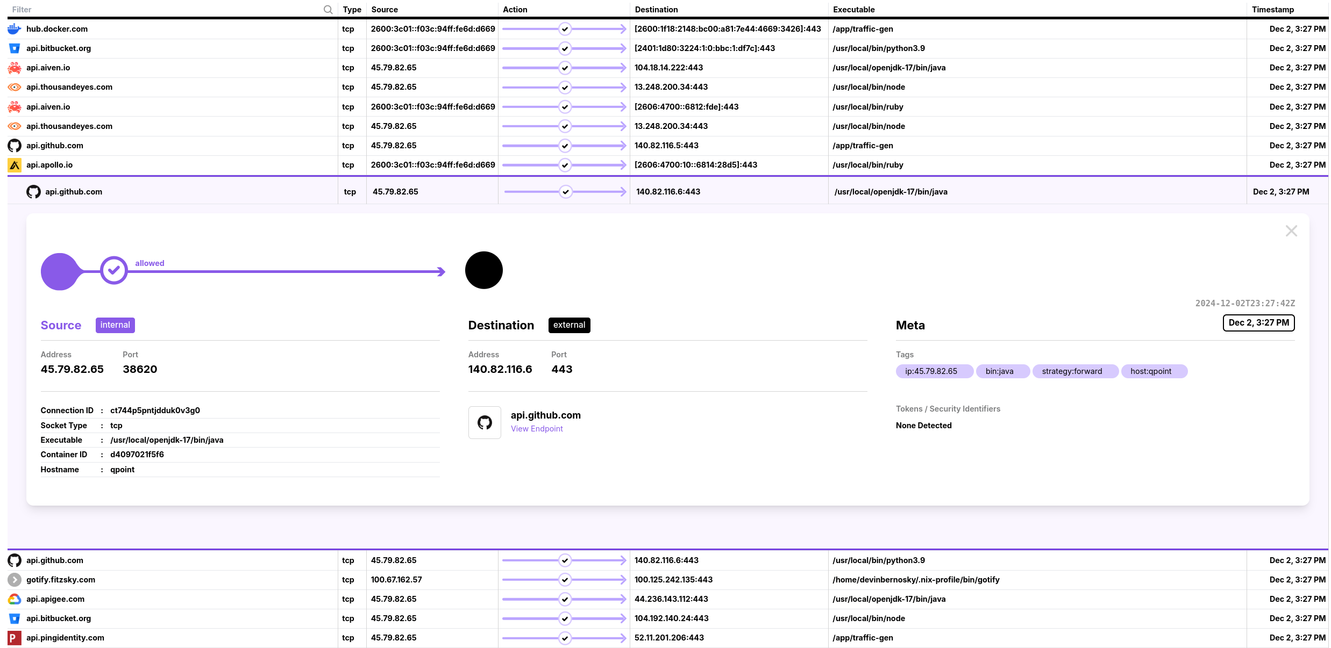
Task: Click Bitbucket icon in 104.192.140.24 row
Action: pyautogui.click(x=15, y=618)
